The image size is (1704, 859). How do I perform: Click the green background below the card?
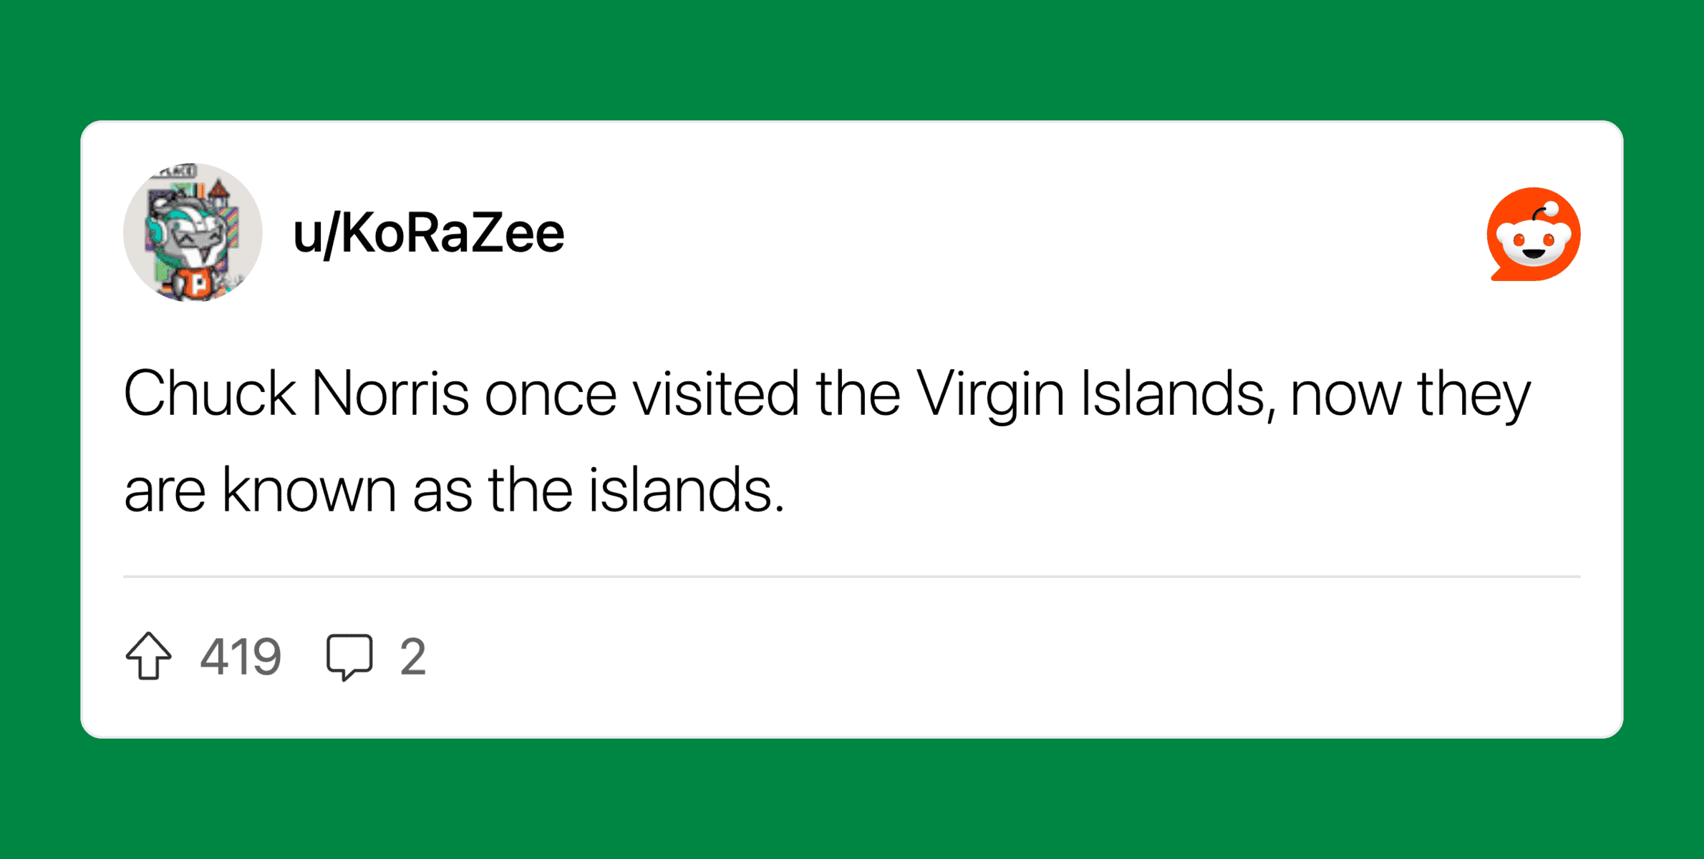[x=851, y=797]
